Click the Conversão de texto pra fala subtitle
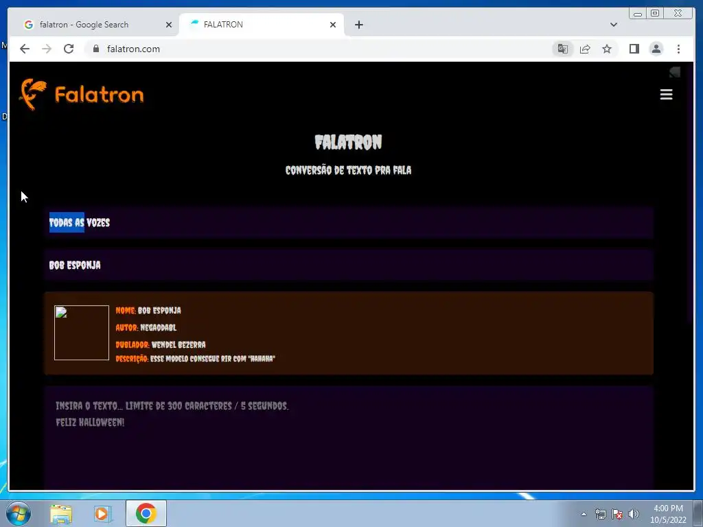Viewport: 703px width, 527px height. click(x=348, y=170)
